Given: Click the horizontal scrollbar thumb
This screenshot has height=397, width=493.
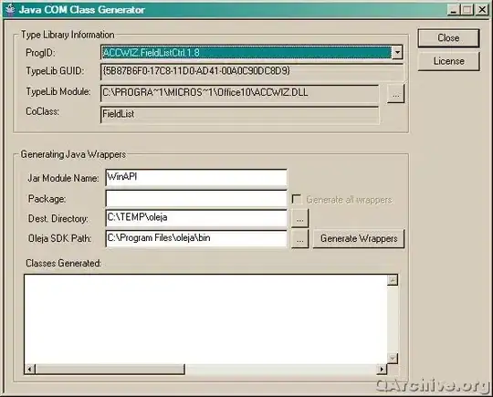Looking at the screenshot, I should tap(110, 370).
